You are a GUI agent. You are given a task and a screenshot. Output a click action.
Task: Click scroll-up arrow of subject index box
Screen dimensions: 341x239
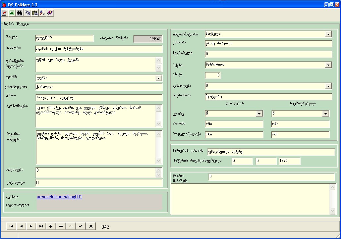pos(159,134)
